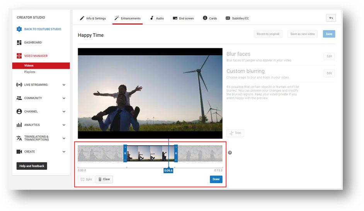Click the Community people icon
The height and width of the screenshot is (211, 364).
tap(19, 98)
